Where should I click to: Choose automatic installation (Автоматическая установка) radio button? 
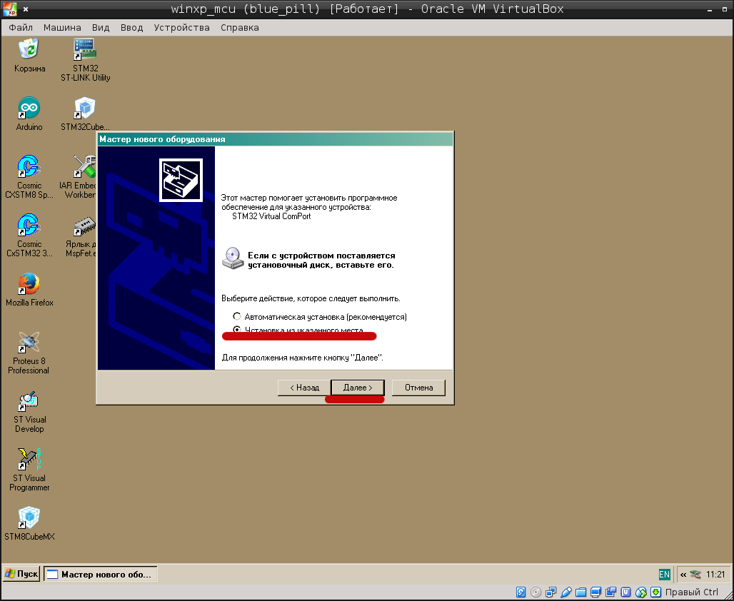[237, 316]
